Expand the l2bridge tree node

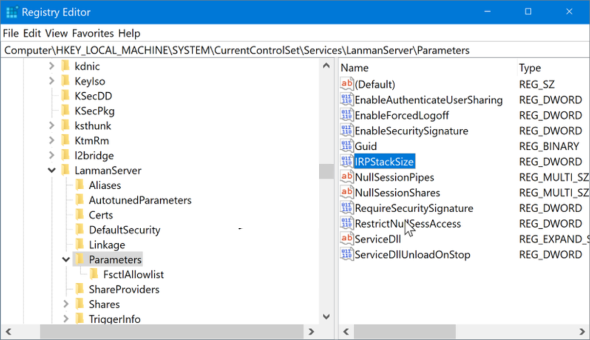click(x=51, y=155)
